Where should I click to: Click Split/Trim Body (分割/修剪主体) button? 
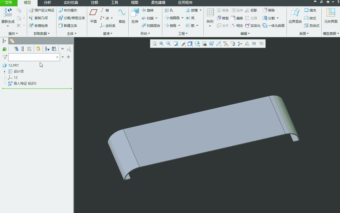(72, 18)
